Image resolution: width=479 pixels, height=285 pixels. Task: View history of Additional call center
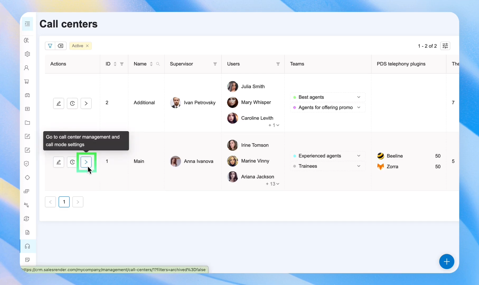coord(72,103)
